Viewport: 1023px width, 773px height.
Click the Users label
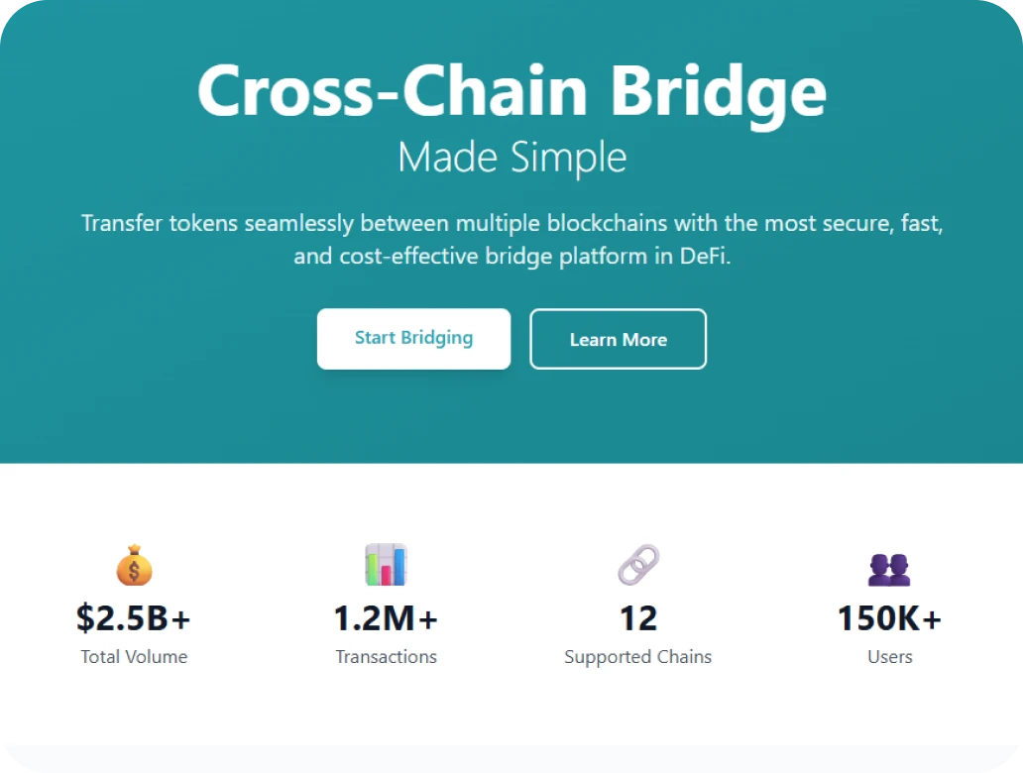click(x=889, y=656)
